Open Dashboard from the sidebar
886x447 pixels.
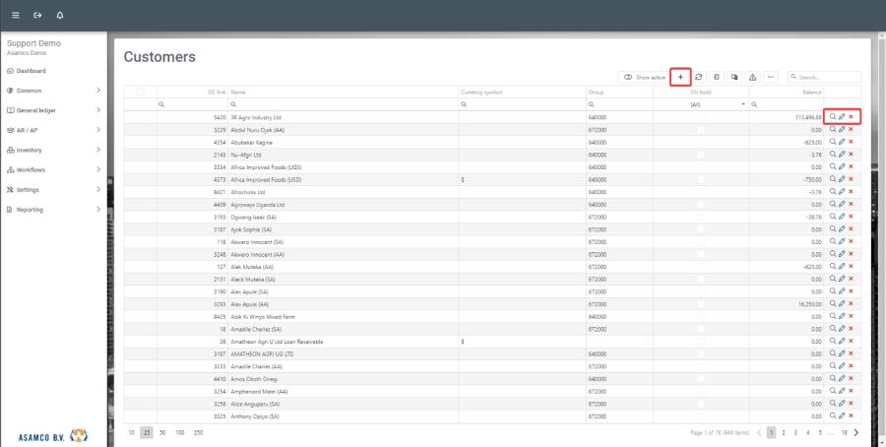click(30, 71)
